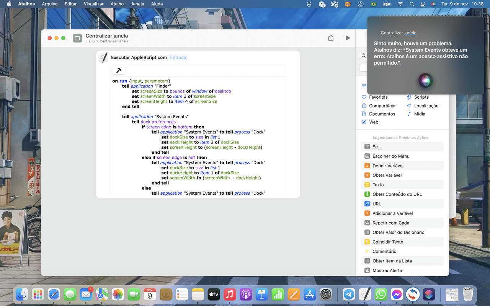Screen dimensions: 490x306
Task: Open Telegram from the Dock
Action: pos(349,294)
